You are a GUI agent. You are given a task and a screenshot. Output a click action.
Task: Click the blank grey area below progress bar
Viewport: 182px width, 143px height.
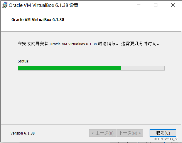[91, 98]
